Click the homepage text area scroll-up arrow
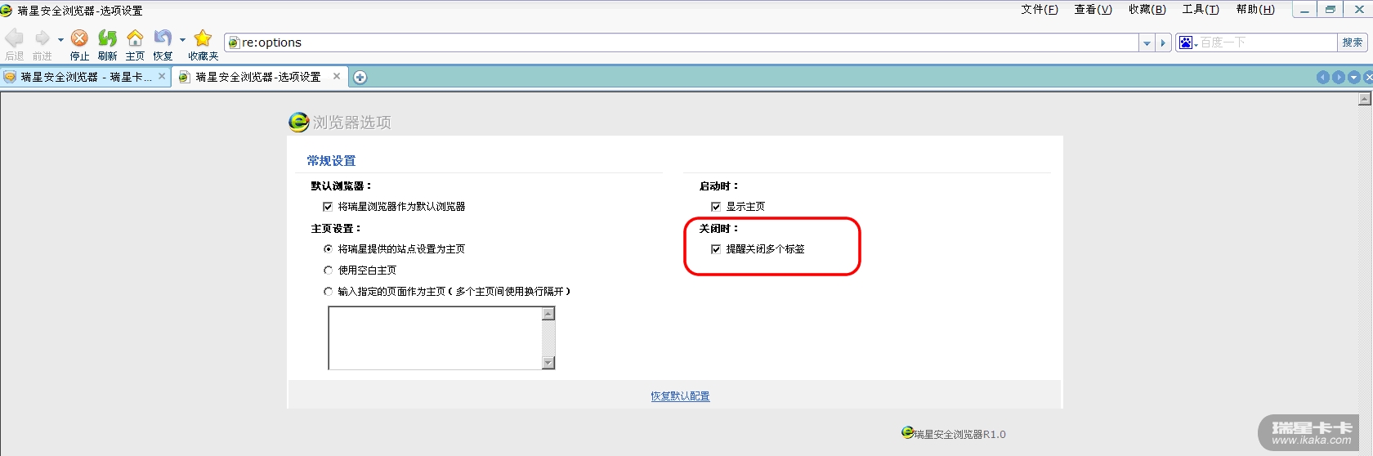Screen dimensions: 1373x456 point(548,314)
